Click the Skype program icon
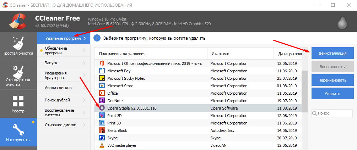Viewport: 357px width, 150px height. 102,138
